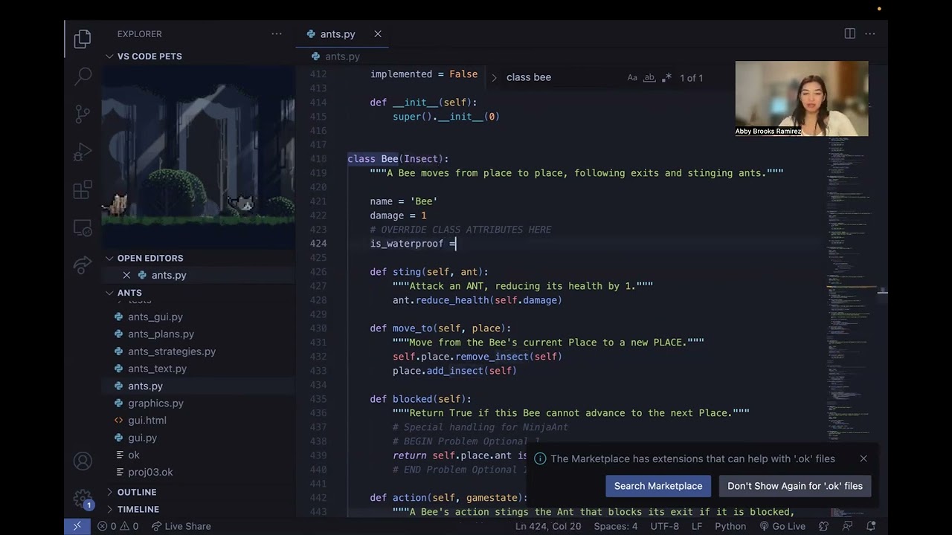Click 'is_waterproof =' on line 424
The height and width of the screenshot is (535, 952).
[x=413, y=244]
